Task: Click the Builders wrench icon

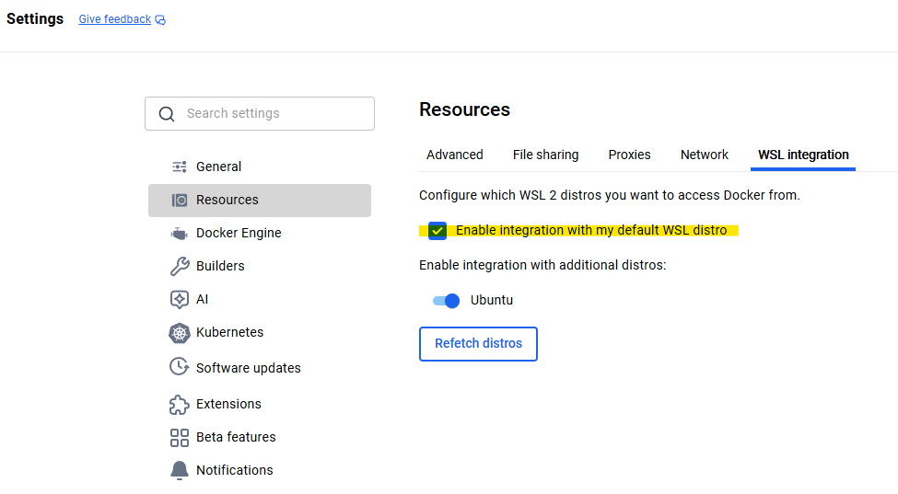Action: coord(180,266)
